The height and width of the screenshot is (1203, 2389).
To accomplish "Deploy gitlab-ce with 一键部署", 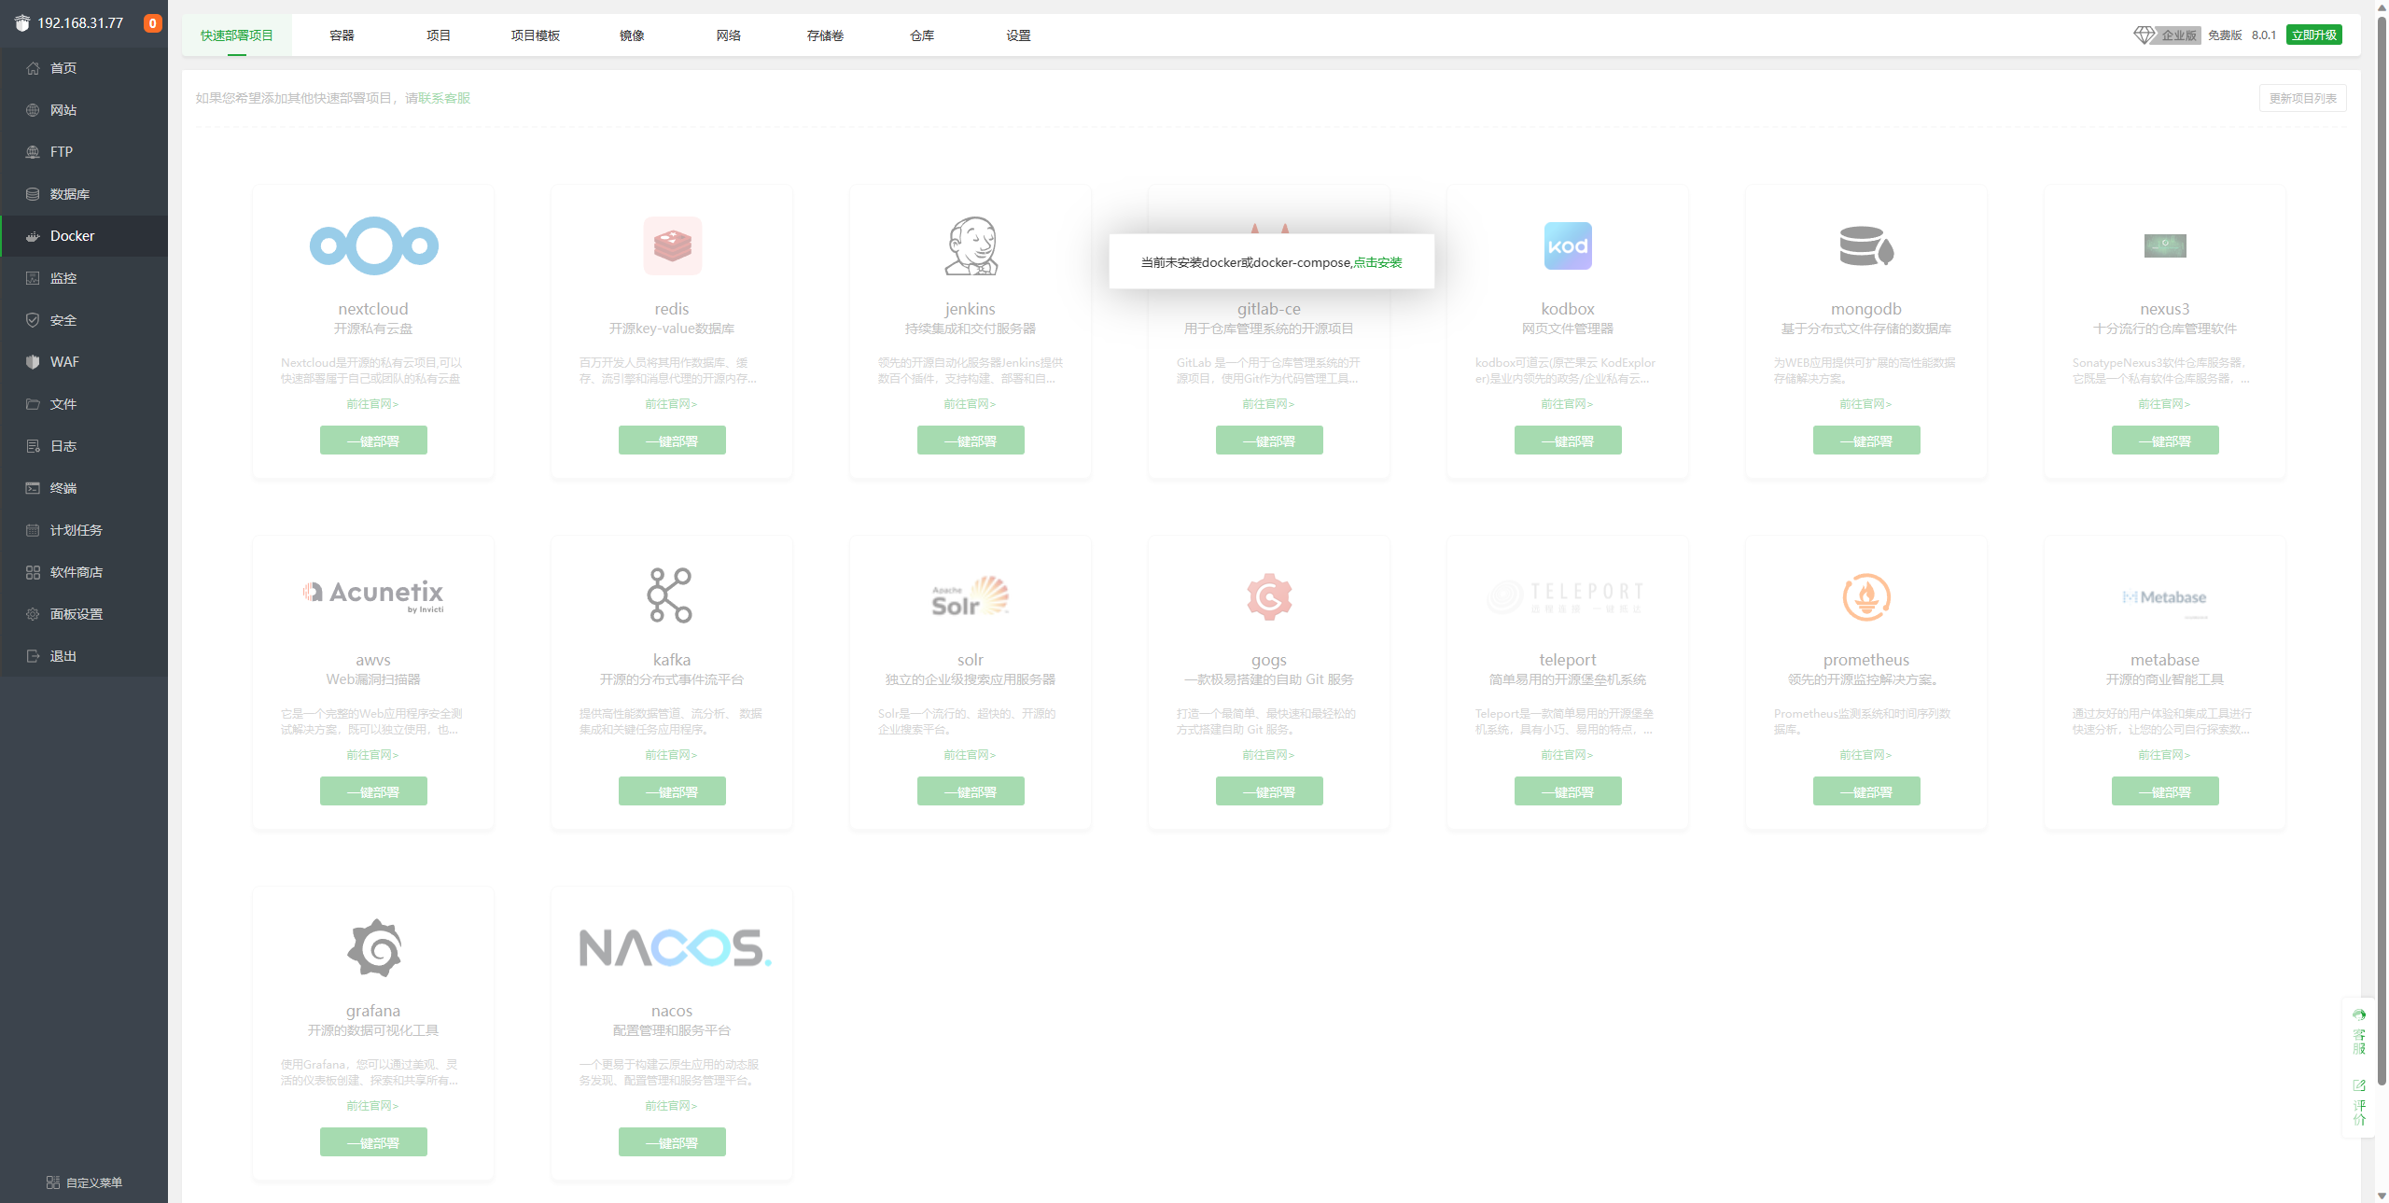I will 1269,441.
